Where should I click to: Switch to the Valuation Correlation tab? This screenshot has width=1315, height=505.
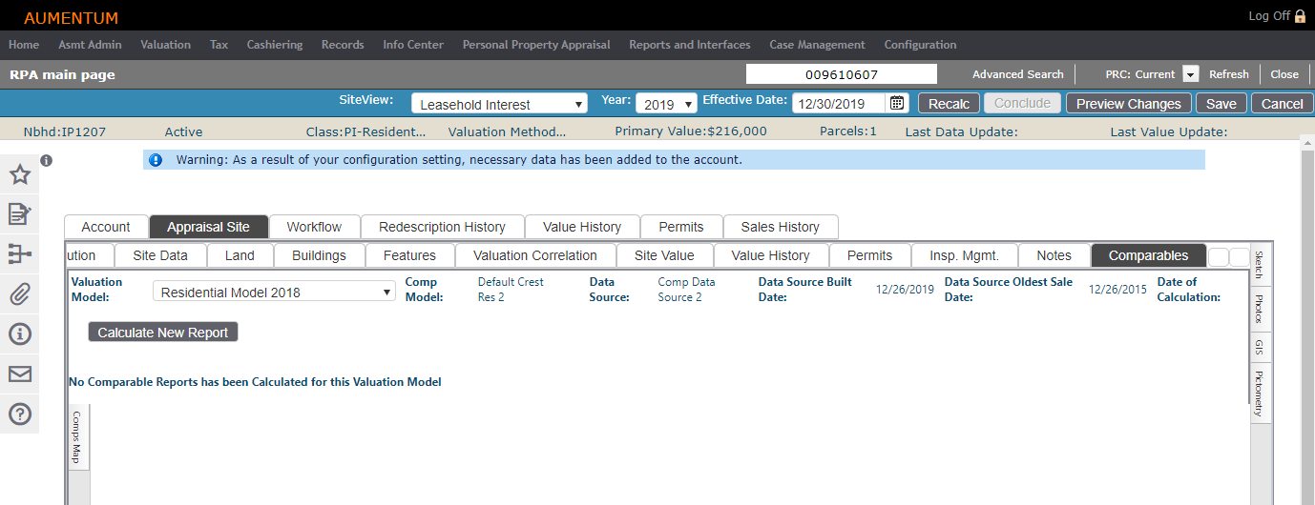[x=534, y=255]
